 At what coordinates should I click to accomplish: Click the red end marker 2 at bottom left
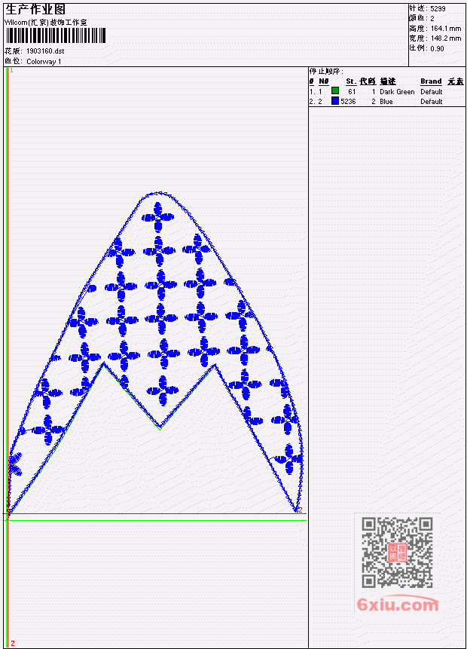coord(13,643)
